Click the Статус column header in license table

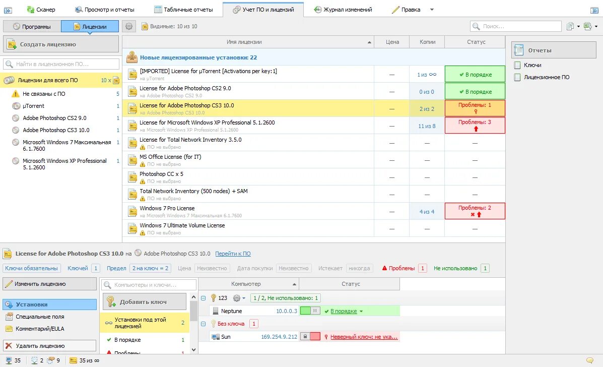(476, 42)
